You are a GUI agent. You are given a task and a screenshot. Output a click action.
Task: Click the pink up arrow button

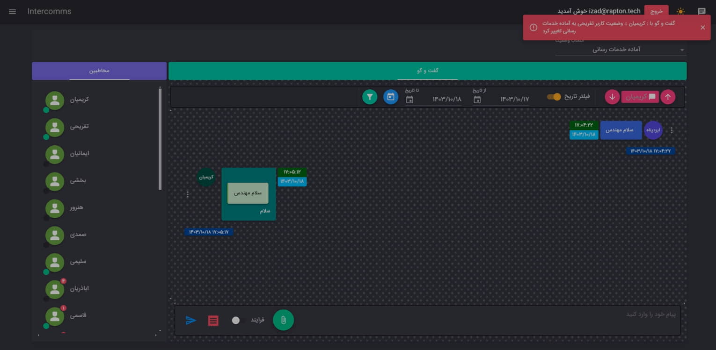(x=668, y=97)
